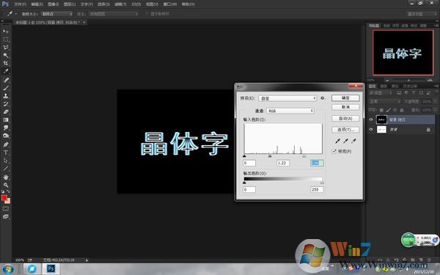
Task: Open the Image menu
Action: pos(53,4)
